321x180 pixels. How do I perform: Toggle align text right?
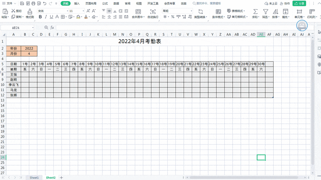point(115,17)
